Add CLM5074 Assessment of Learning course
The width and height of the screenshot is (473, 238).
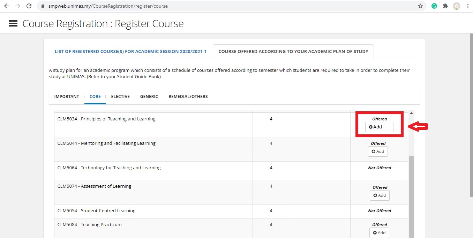click(x=380, y=195)
